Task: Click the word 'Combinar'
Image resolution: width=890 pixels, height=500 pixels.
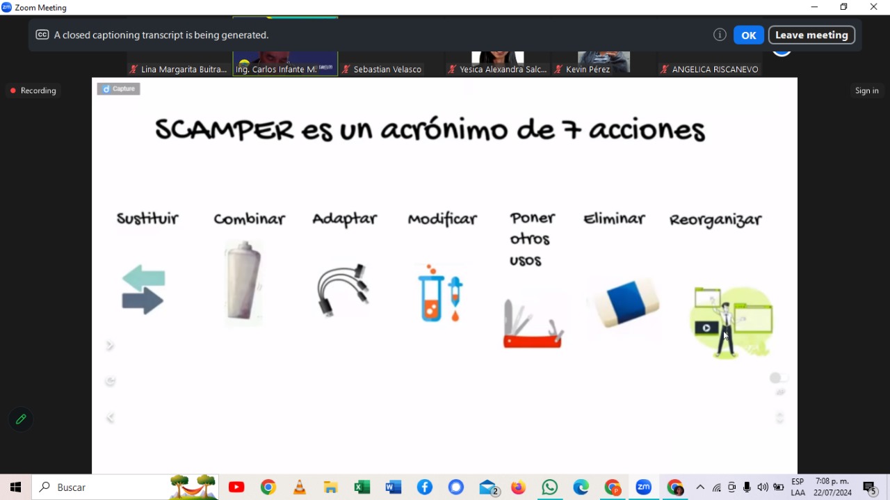Action: pos(250,219)
